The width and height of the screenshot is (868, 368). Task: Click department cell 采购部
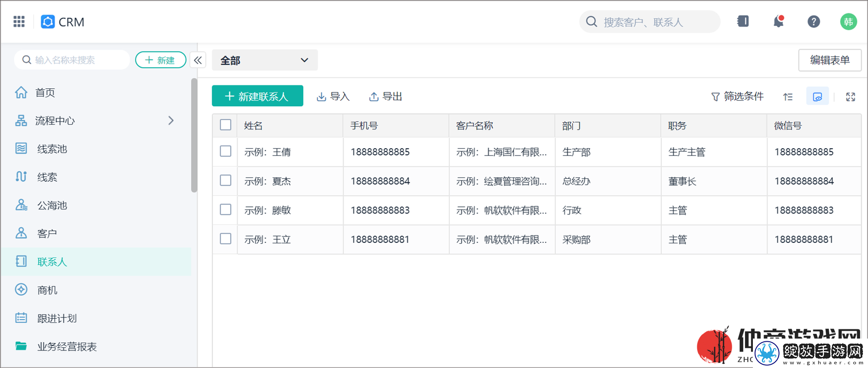coord(608,239)
